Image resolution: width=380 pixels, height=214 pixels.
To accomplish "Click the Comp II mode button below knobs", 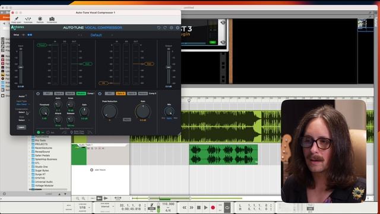I will (x=126, y=119).
